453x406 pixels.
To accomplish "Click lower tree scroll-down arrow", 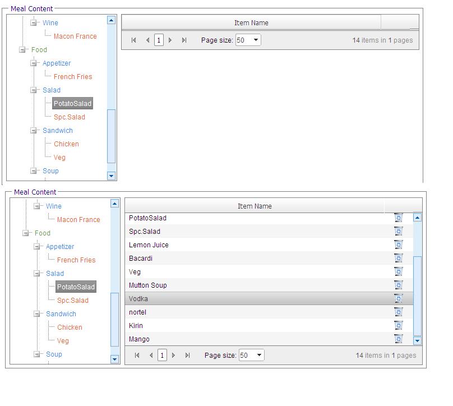I will point(115,359).
